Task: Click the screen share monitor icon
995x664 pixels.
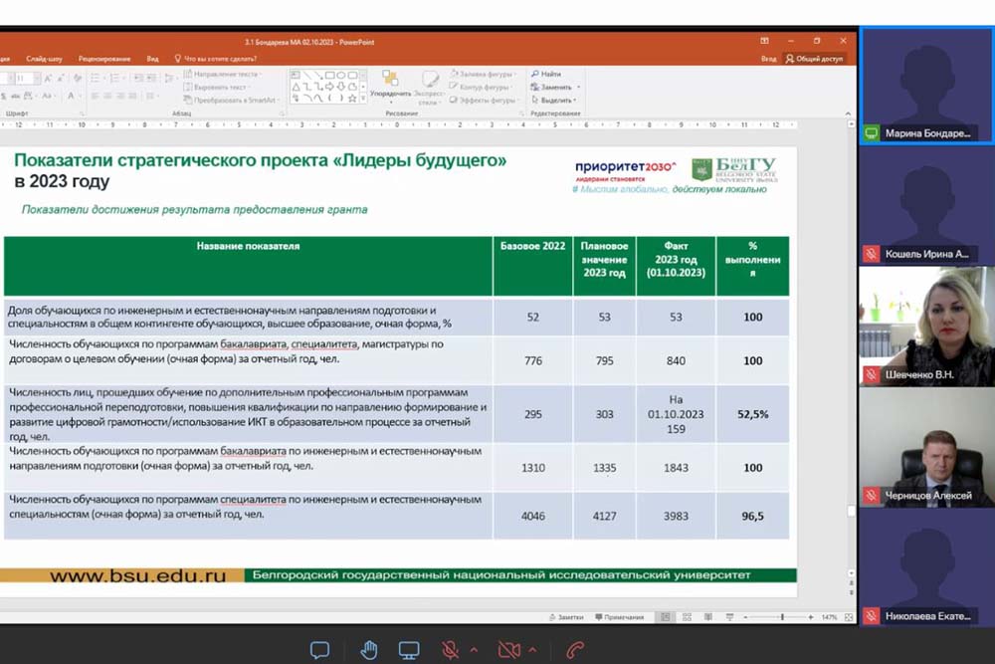Action: [409, 650]
